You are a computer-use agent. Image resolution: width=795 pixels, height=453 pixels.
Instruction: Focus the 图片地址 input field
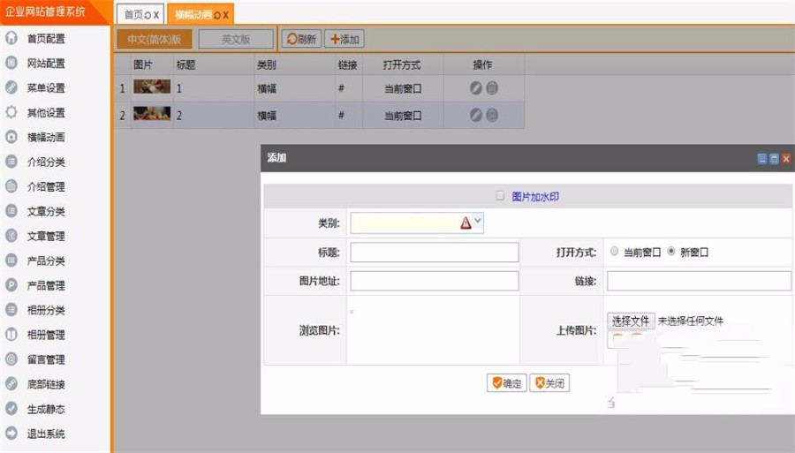pyautogui.click(x=435, y=281)
